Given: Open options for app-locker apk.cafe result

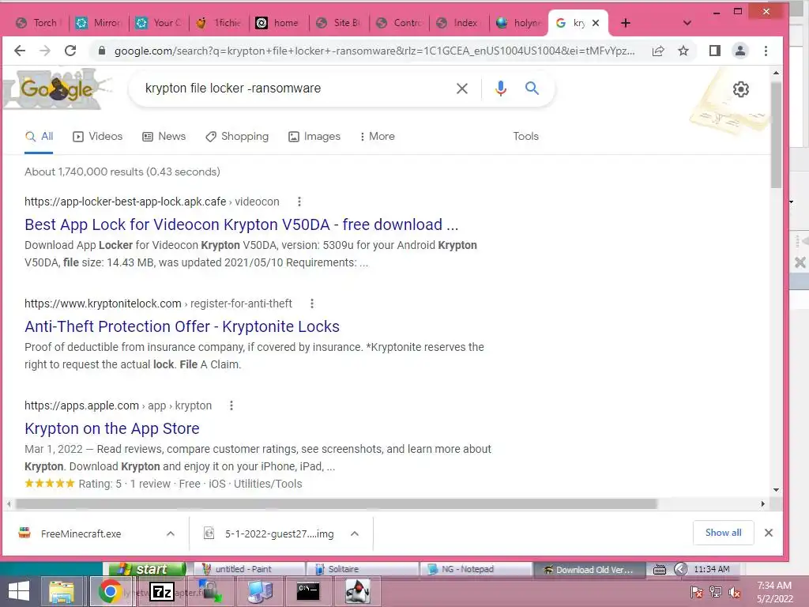Looking at the screenshot, I should pos(299,202).
